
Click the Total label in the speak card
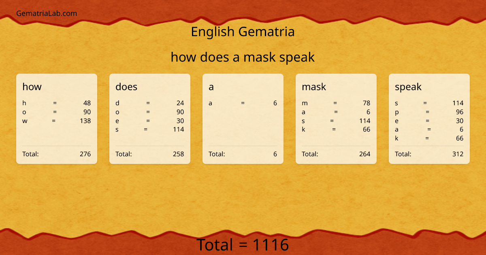[403, 154]
